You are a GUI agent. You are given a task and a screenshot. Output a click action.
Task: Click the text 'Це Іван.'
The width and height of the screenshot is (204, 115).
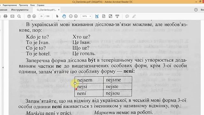(82, 42)
